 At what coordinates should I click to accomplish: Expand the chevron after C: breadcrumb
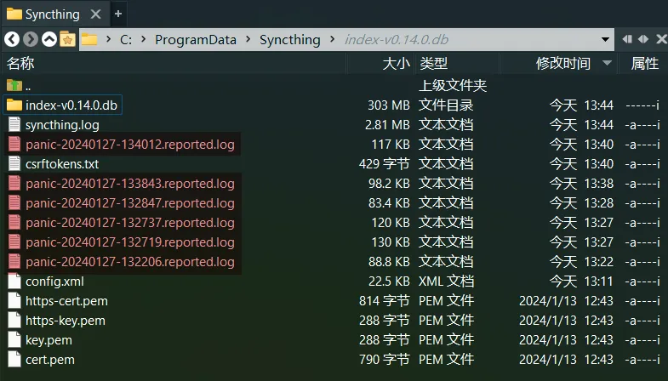click(x=144, y=39)
